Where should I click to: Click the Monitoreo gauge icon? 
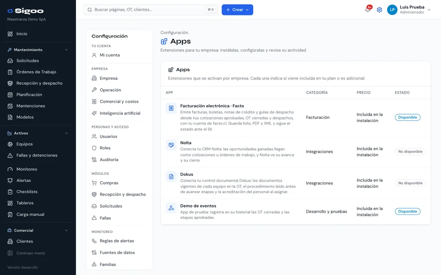tap(10, 169)
